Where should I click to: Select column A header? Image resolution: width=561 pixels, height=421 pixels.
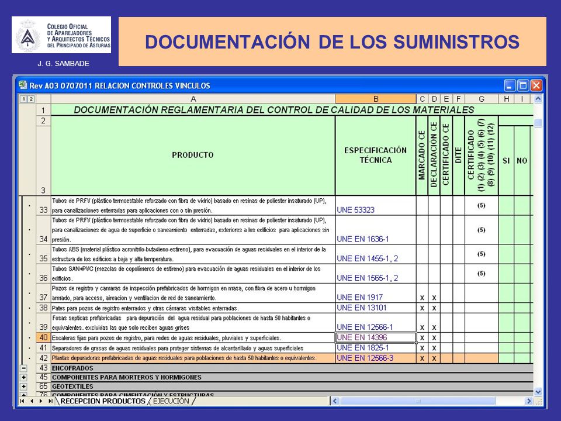click(193, 99)
